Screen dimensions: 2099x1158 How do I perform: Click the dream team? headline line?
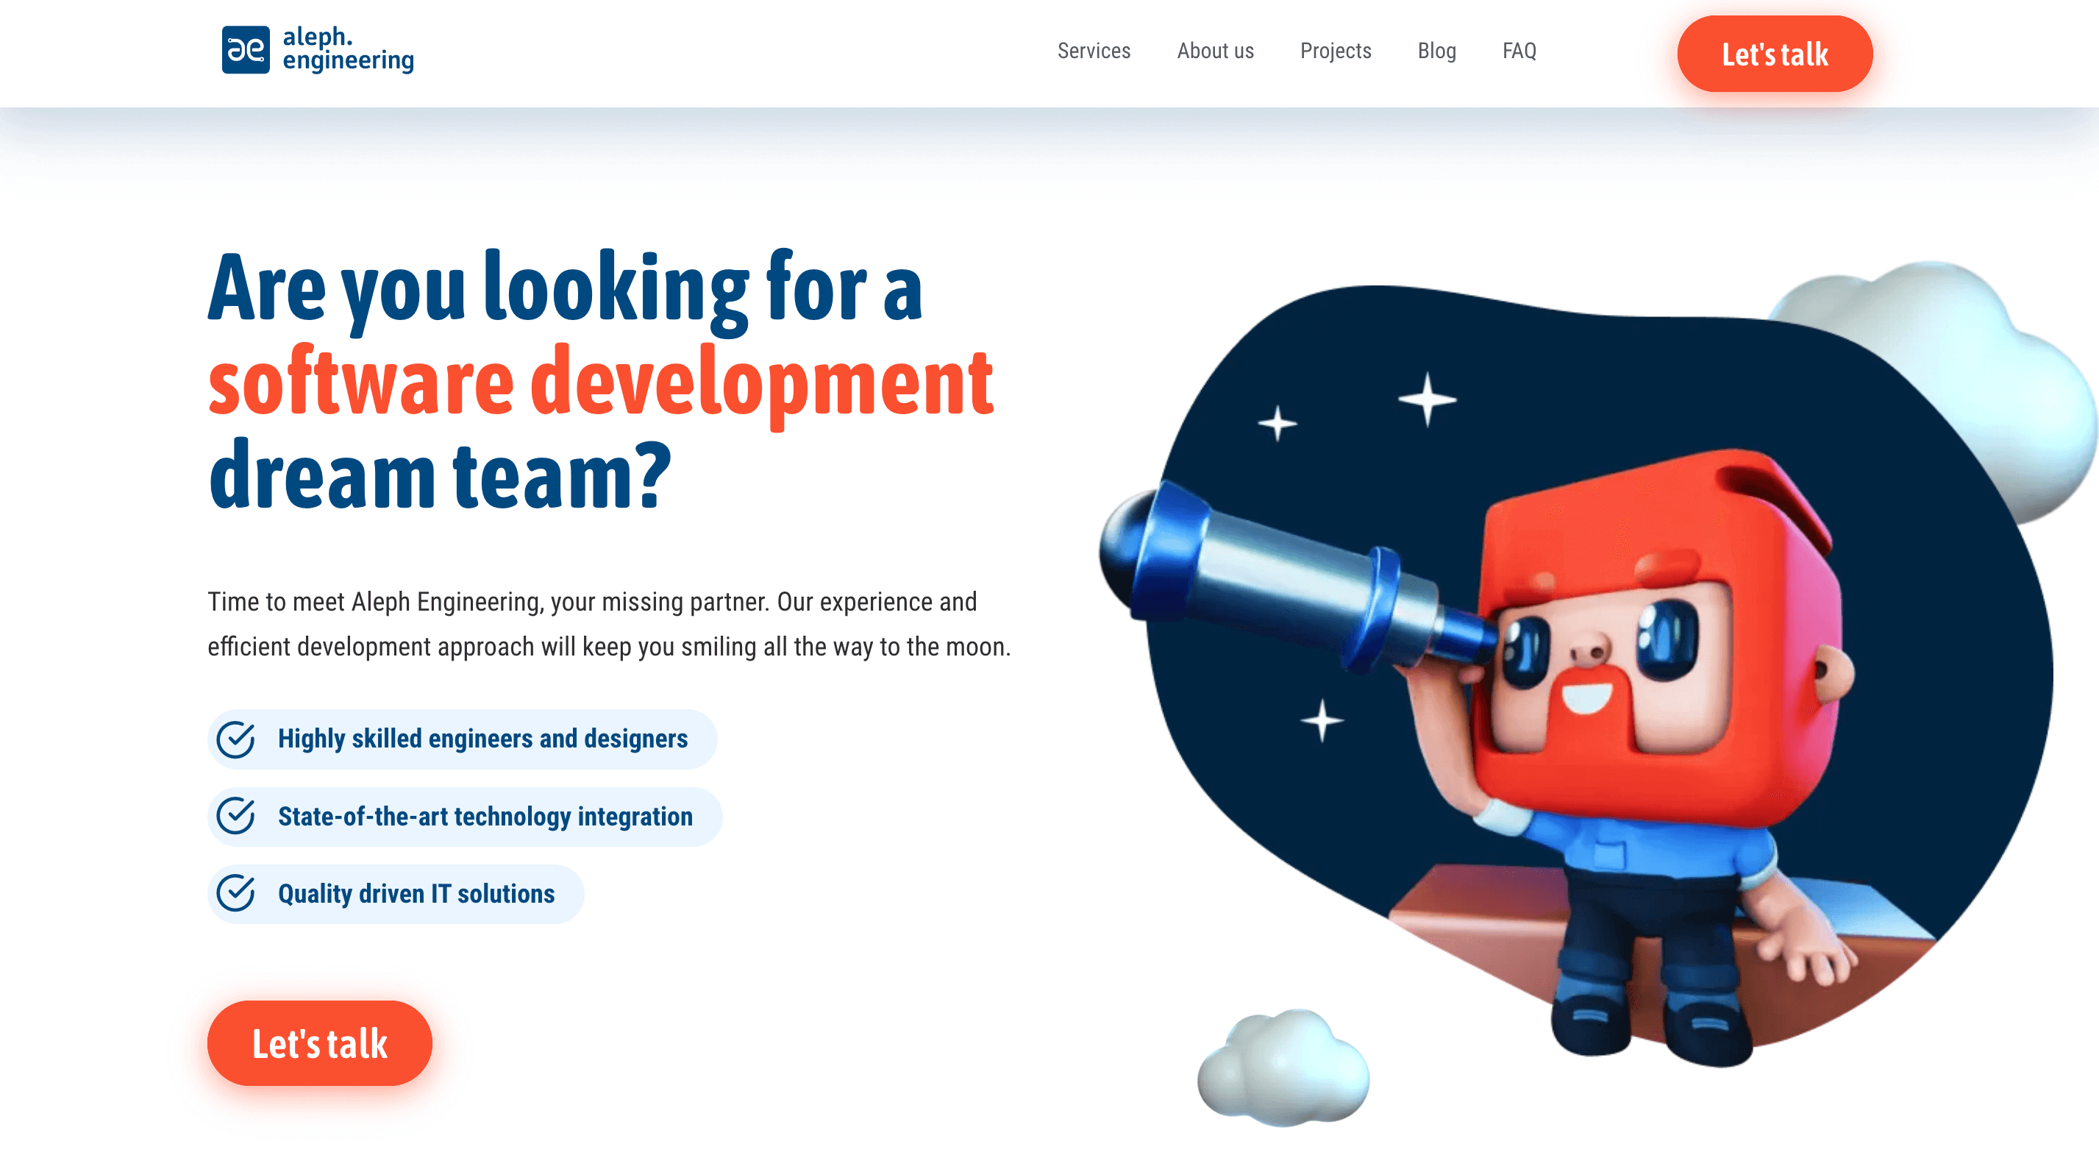[x=440, y=475]
